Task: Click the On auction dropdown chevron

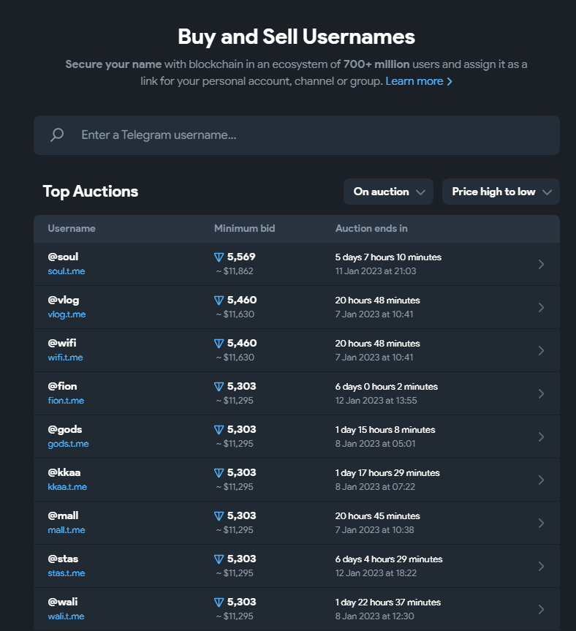Action: pyautogui.click(x=421, y=192)
